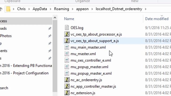Click date 9/1/2016 11:25 for OES.log
The image size is (171, 96).
[158, 28]
